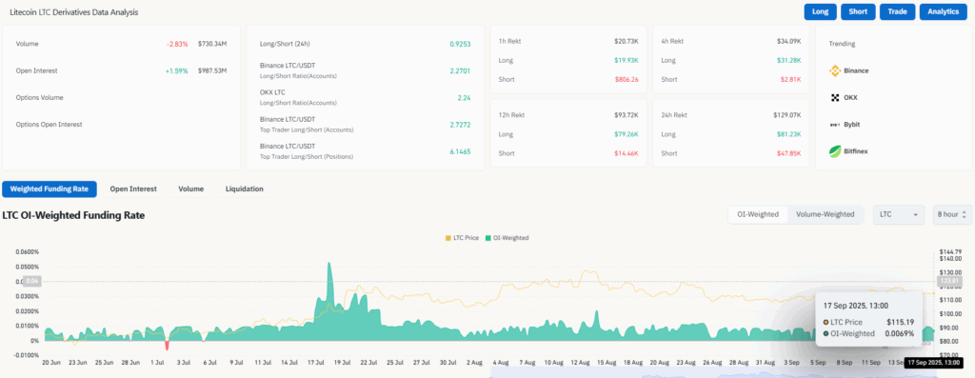Image resolution: width=975 pixels, height=378 pixels.
Task: Toggle the OI-Weighted legend series
Action: 507,238
